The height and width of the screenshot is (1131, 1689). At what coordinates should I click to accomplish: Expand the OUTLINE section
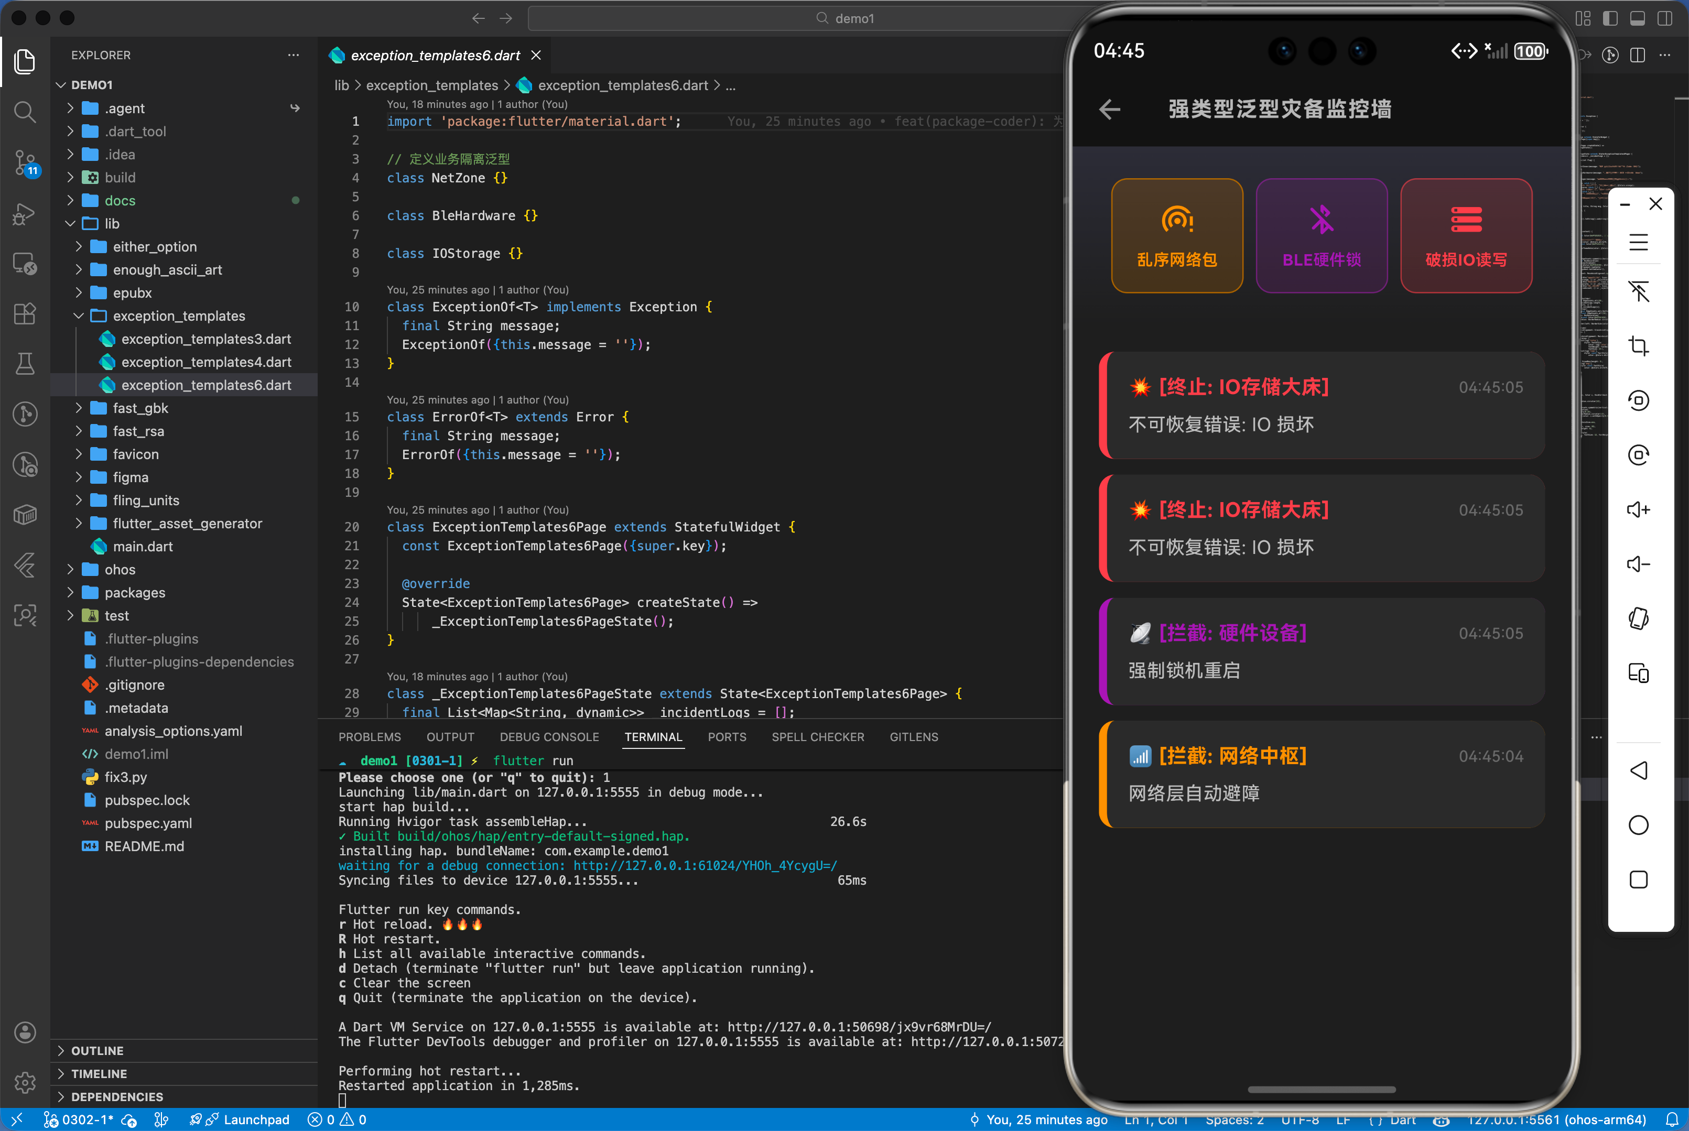pyautogui.click(x=96, y=1051)
